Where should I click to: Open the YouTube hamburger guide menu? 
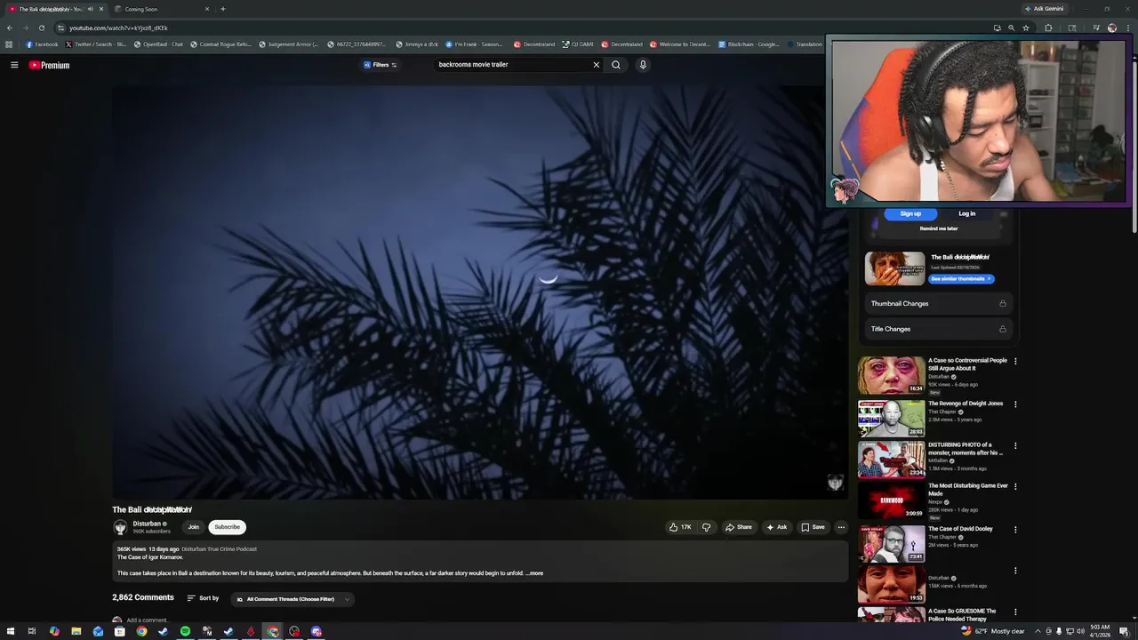pos(14,65)
